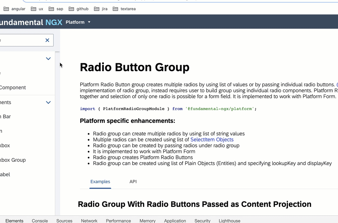Open the DevTools Sources tab

pos(64,221)
